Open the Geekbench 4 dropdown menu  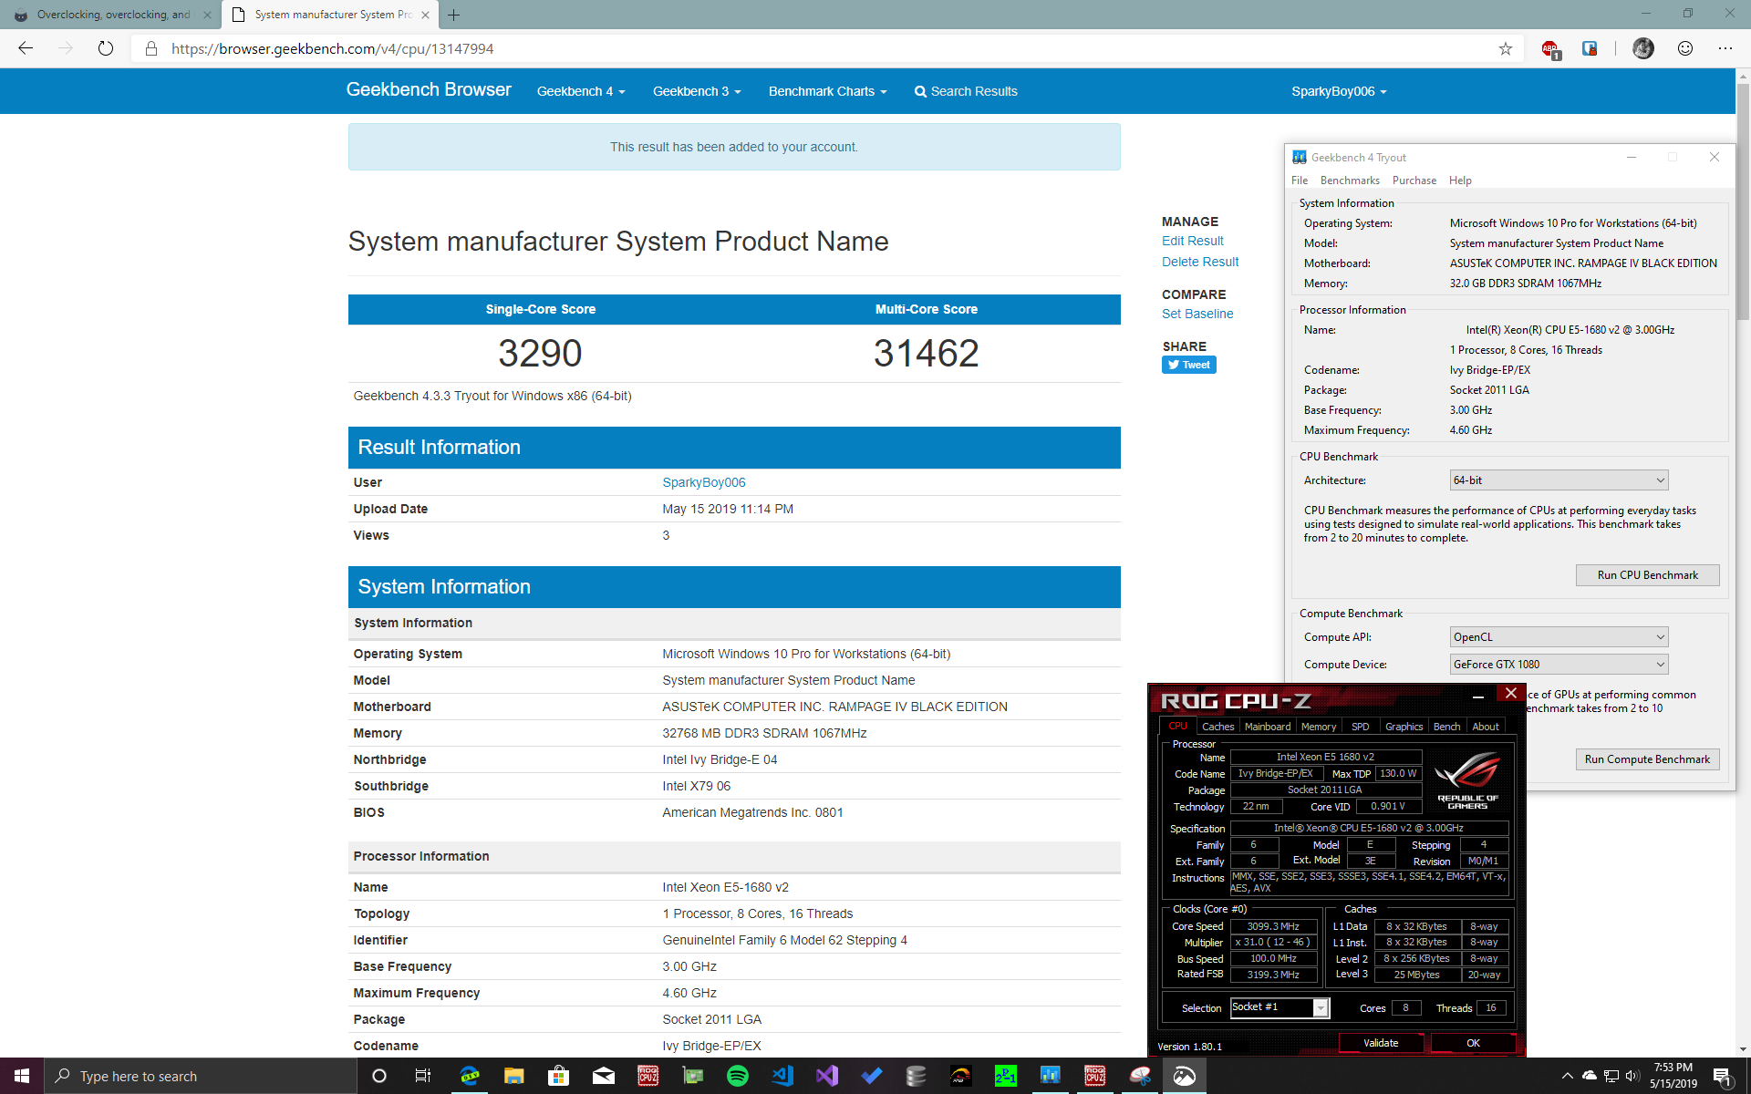pyautogui.click(x=581, y=91)
